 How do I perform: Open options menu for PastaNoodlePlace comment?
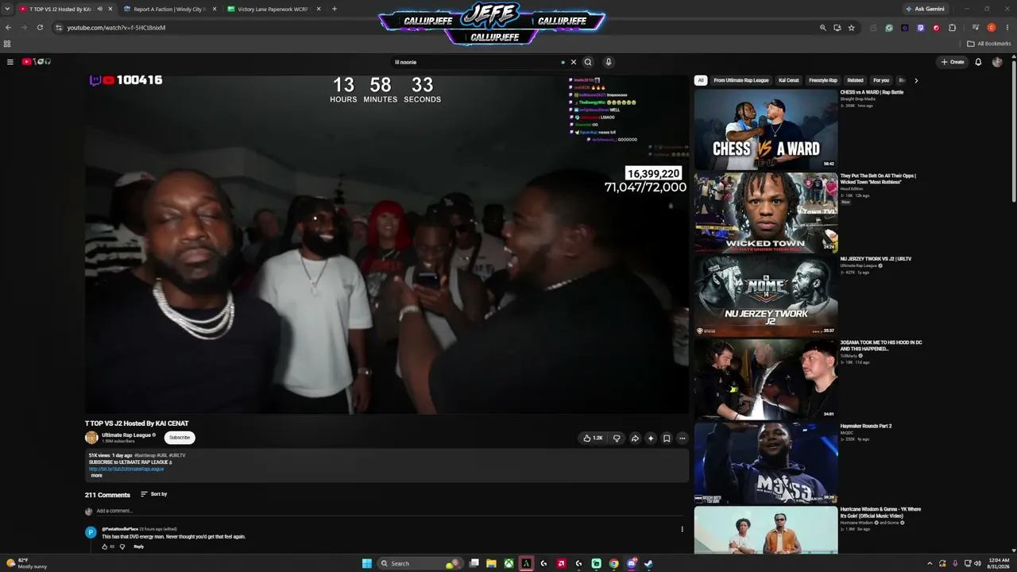(682, 529)
